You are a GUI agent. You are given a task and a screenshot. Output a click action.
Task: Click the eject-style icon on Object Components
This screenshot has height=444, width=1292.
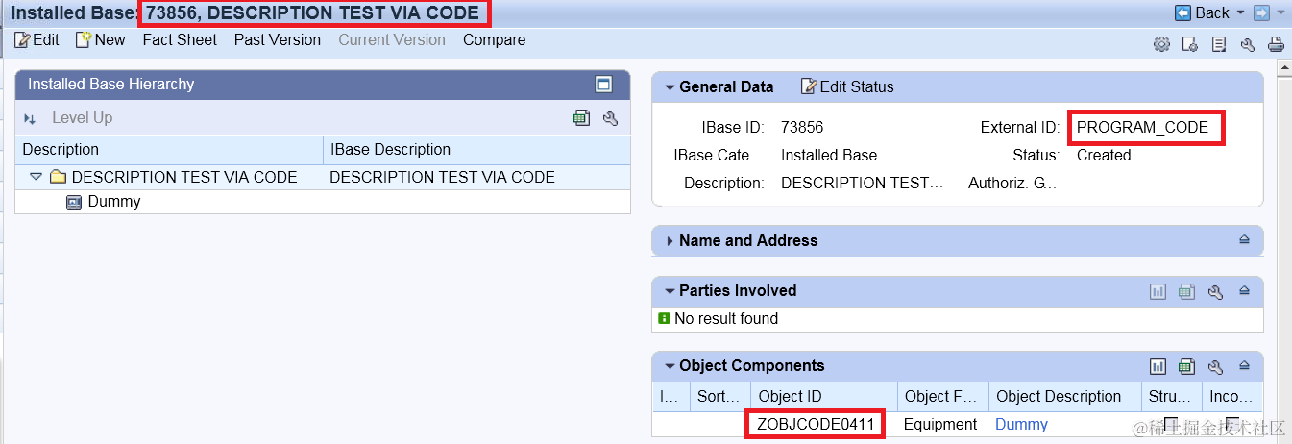[x=1244, y=366]
